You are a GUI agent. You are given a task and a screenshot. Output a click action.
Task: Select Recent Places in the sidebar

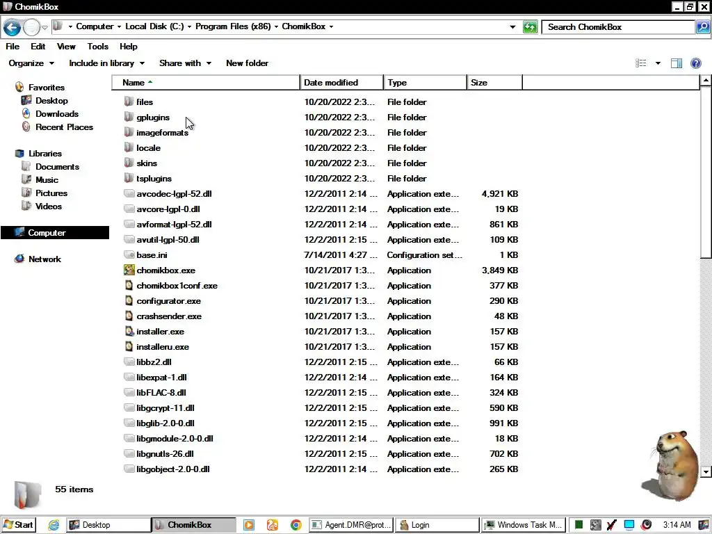click(x=64, y=127)
